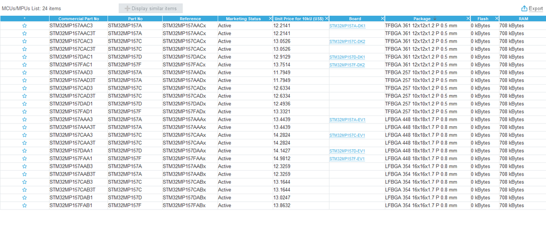Sort by Flash column header
This screenshot has height=234, width=546.
tap(483, 19)
